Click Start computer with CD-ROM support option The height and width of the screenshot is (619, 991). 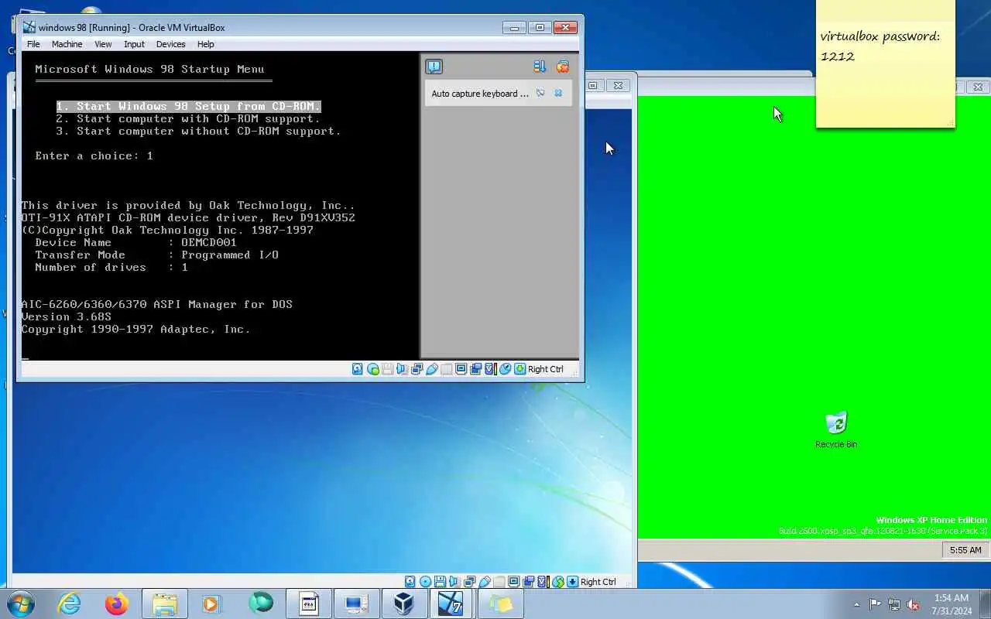(x=188, y=118)
